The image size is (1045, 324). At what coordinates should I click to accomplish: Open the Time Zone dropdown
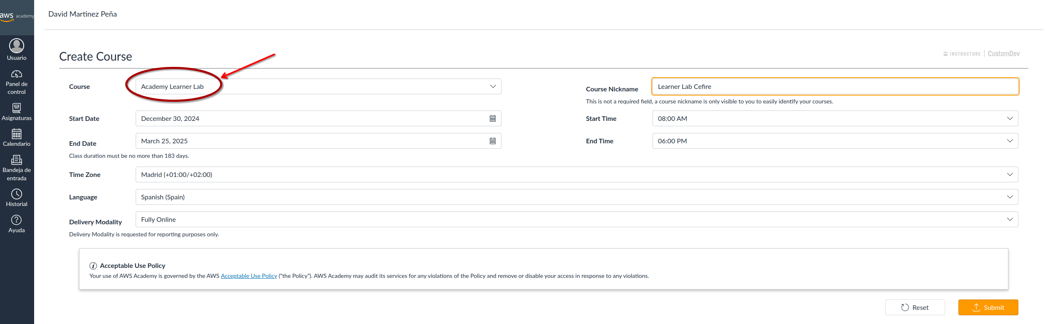[x=1009, y=175]
